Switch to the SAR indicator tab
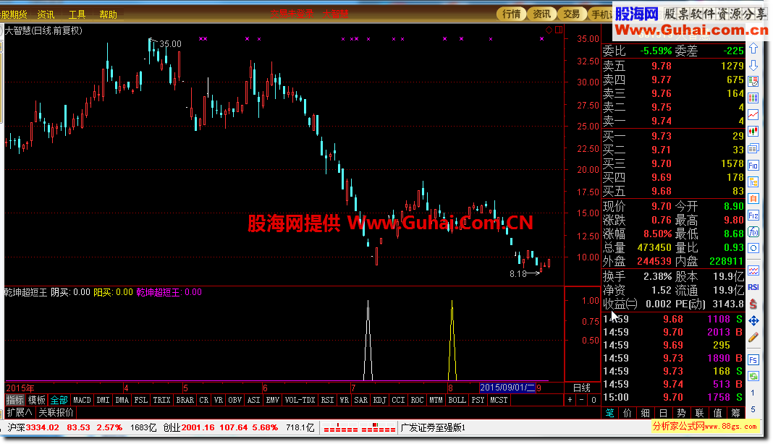The height and width of the screenshot is (444, 773). (361, 400)
